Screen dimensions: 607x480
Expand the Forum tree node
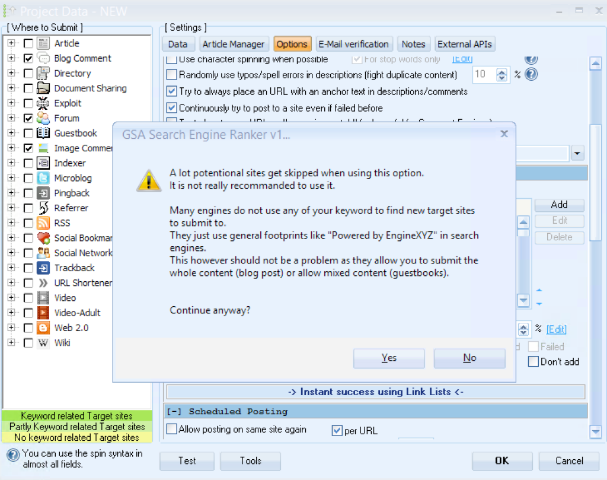pyautogui.click(x=11, y=118)
